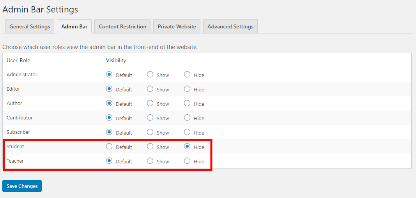Set the Teacher role to Hide

(187, 161)
